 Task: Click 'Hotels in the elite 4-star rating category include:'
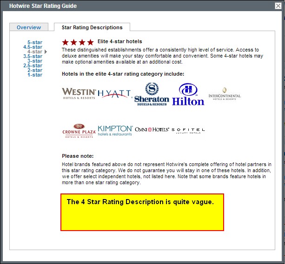point(123,74)
